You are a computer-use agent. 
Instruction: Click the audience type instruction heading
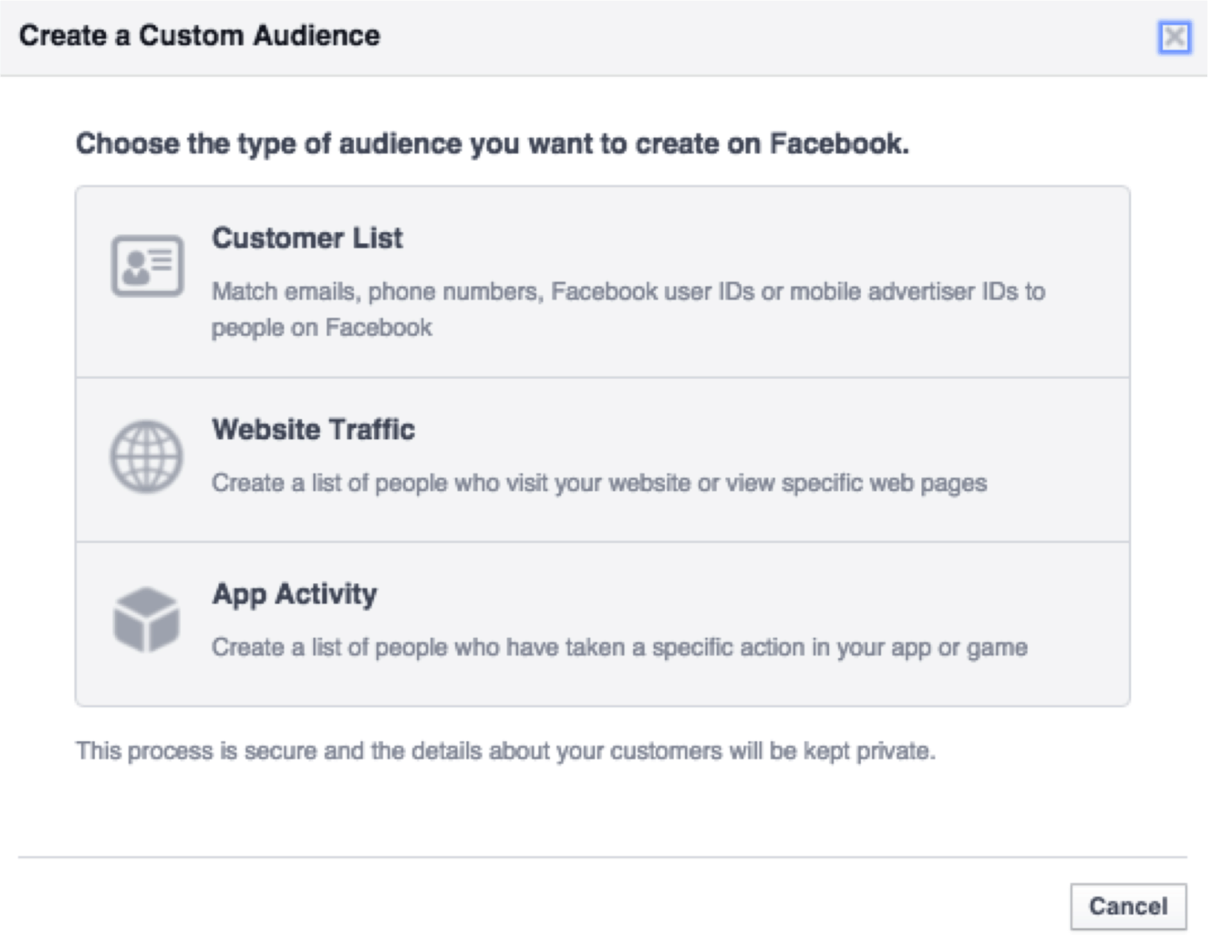pyautogui.click(x=493, y=143)
